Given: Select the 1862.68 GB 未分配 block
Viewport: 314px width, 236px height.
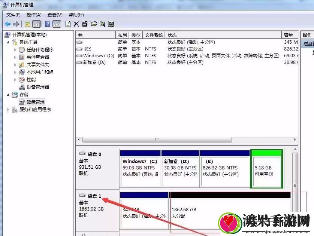Looking at the screenshot, I should pos(230,211).
